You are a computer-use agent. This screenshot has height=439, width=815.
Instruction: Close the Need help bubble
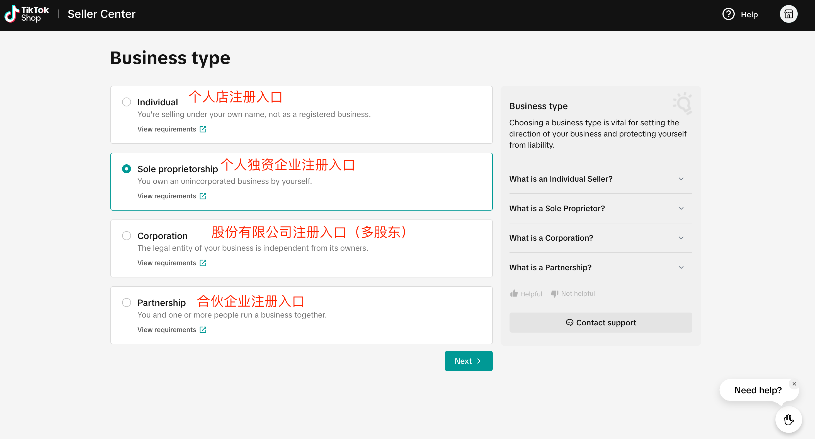point(794,384)
